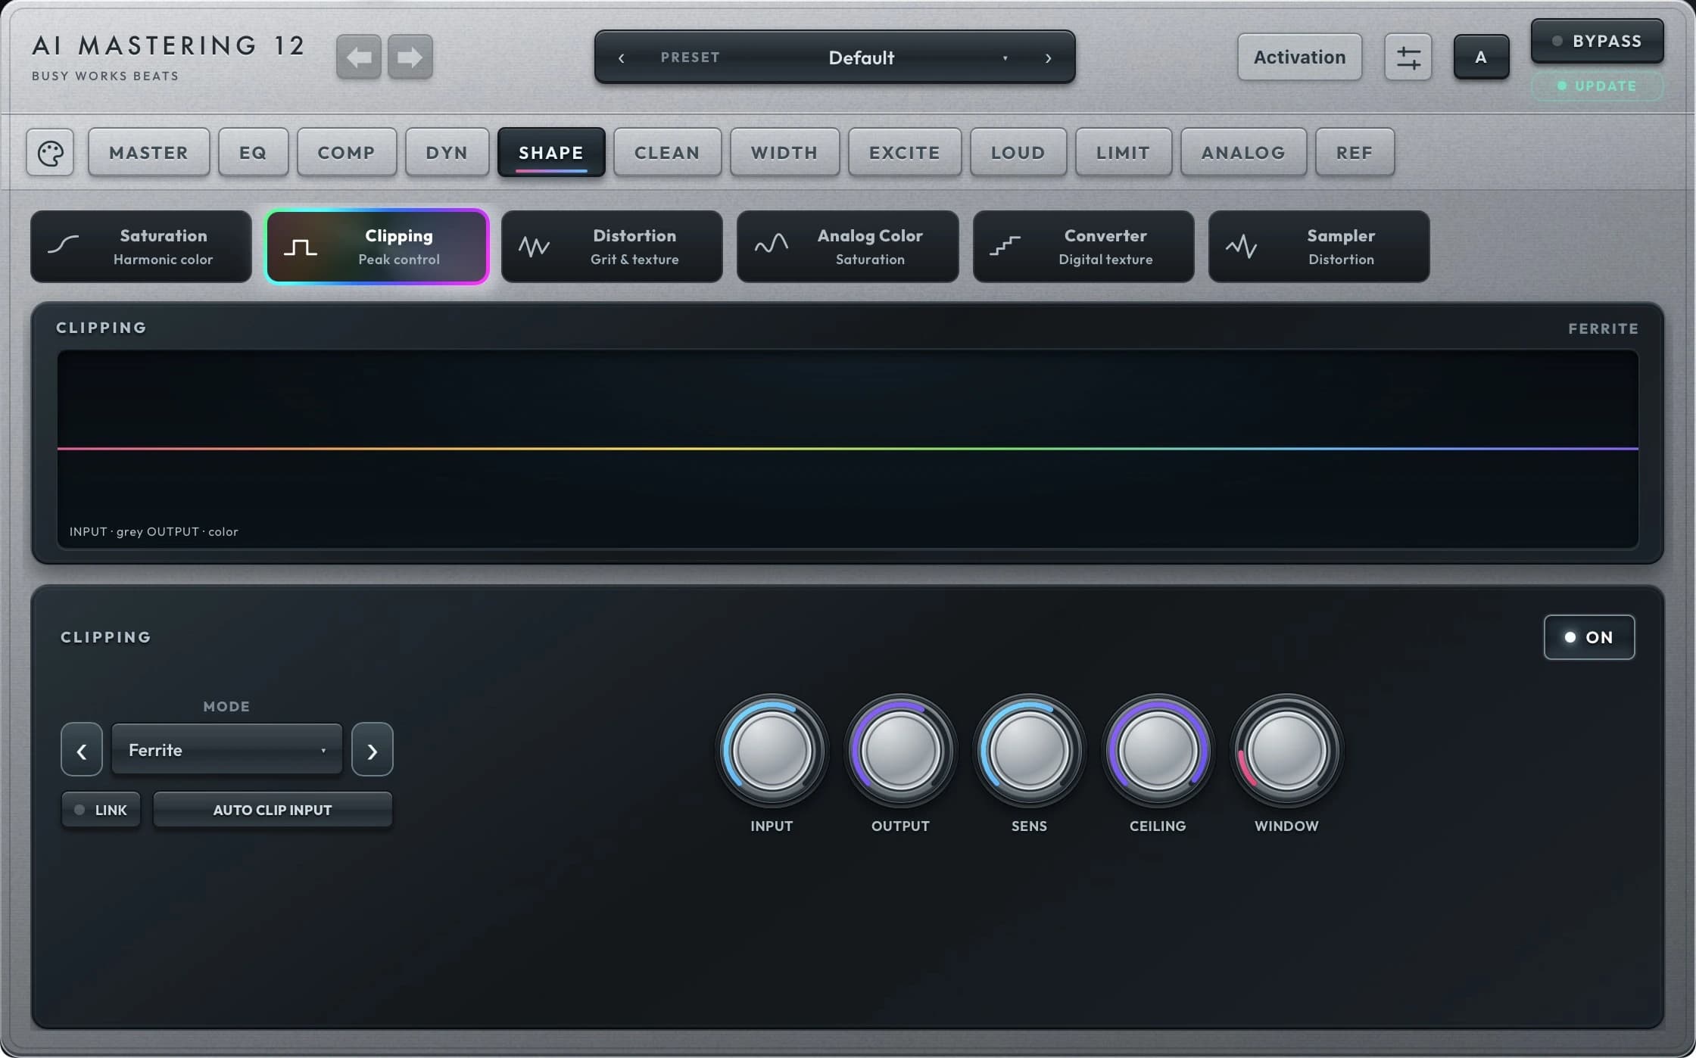Image resolution: width=1696 pixels, height=1058 pixels.
Task: Switch the A/B state button A
Action: click(x=1481, y=58)
